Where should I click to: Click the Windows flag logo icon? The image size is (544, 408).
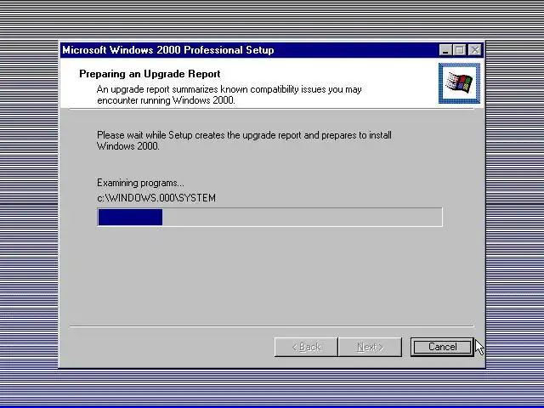(x=459, y=83)
